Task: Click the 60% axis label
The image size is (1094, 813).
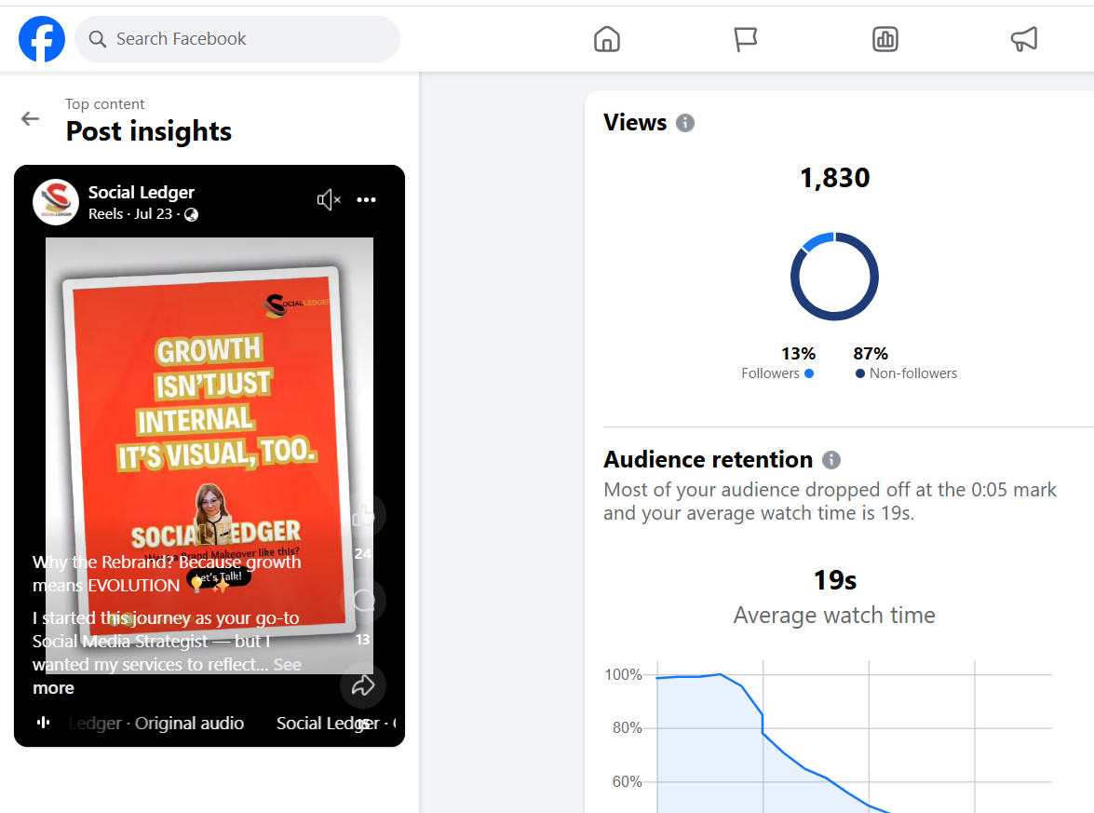Action: tap(627, 781)
